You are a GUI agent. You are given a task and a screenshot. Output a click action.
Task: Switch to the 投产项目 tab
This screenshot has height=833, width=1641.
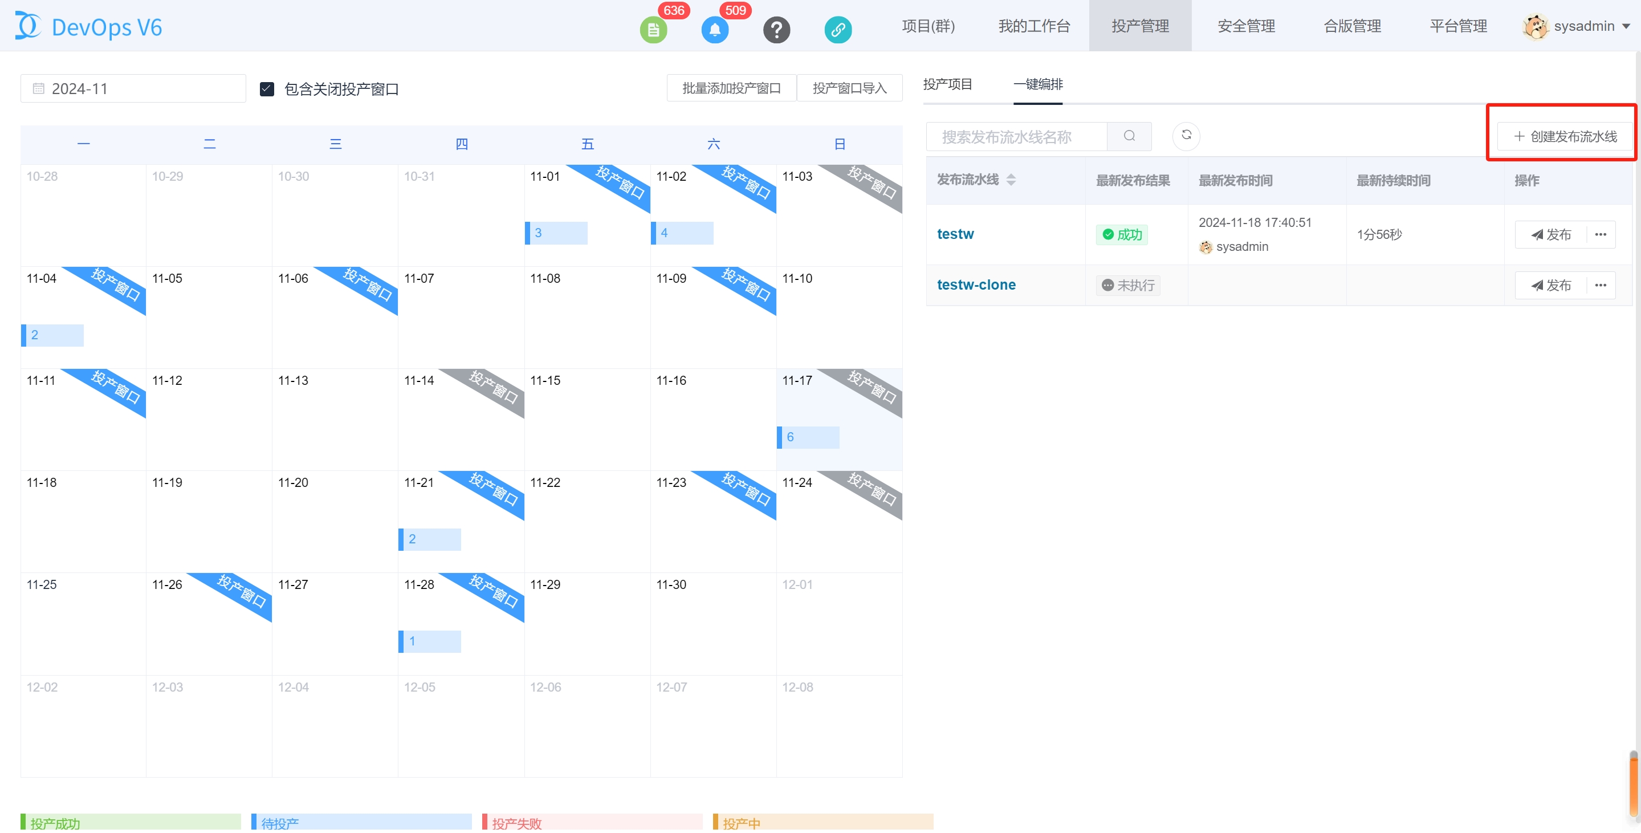[x=947, y=84]
